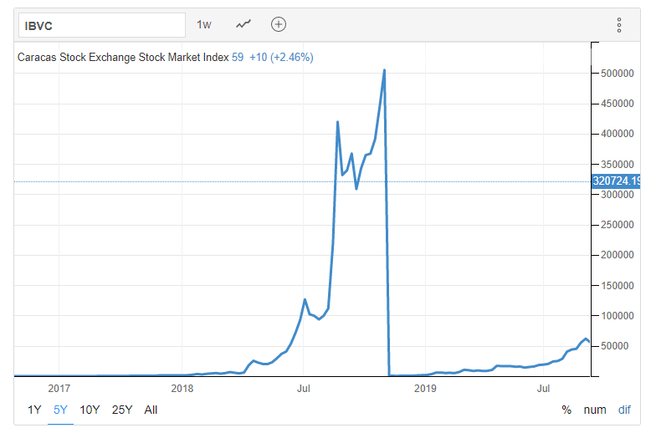Click the 400000 axis label

tap(618, 134)
